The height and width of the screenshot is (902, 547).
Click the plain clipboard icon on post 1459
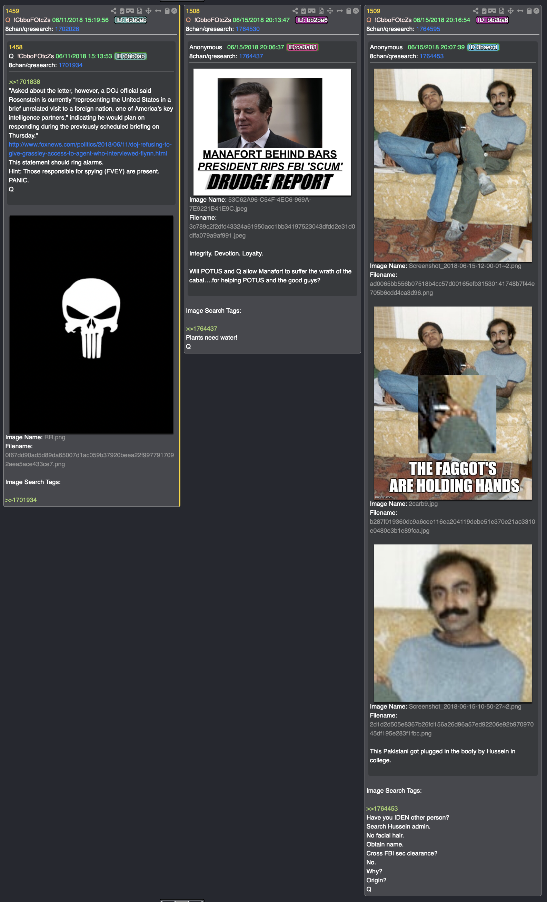pyautogui.click(x=167, y=11)
